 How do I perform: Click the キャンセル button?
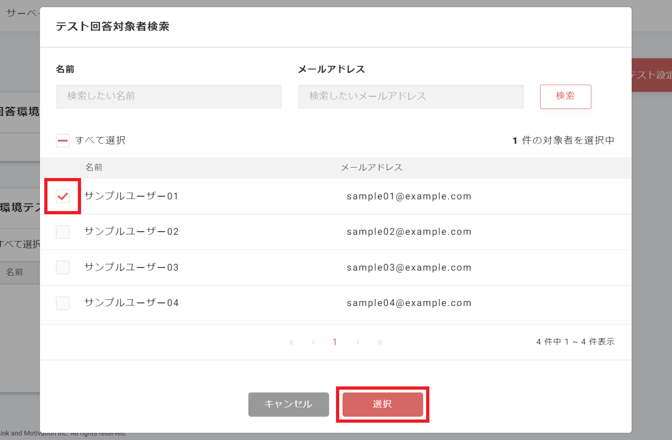point(288,404)
